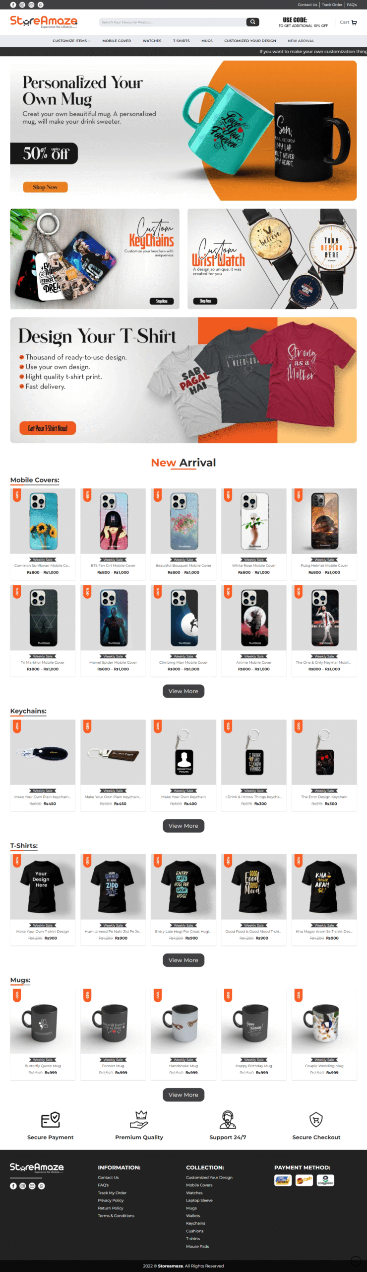Click the email icon in top bar
This screenshot has width=367, height=1272.
click(31, 4)
